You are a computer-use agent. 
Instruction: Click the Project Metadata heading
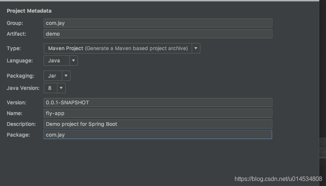(x=29, y=11)
